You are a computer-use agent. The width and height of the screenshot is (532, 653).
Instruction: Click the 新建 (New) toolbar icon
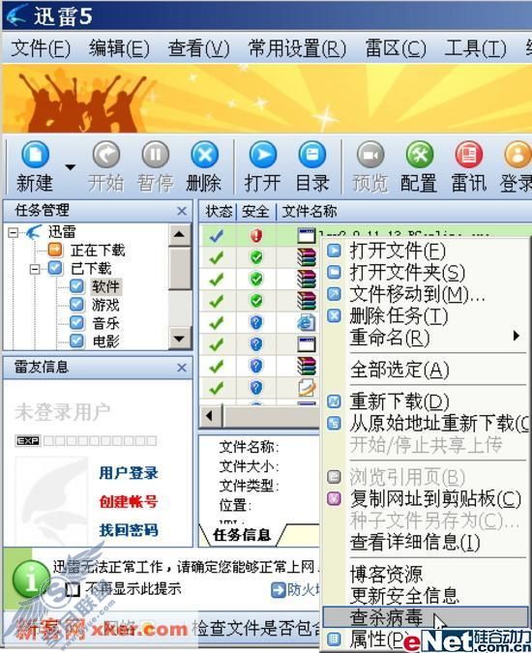click(35, 155)
